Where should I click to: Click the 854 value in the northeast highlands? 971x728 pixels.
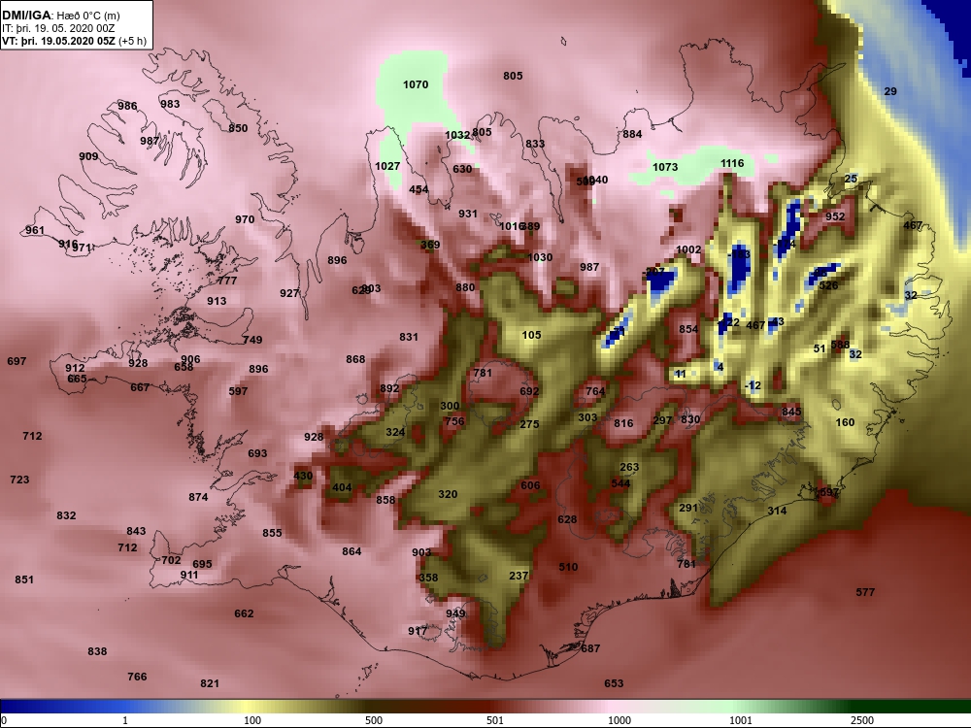(688, 329)
